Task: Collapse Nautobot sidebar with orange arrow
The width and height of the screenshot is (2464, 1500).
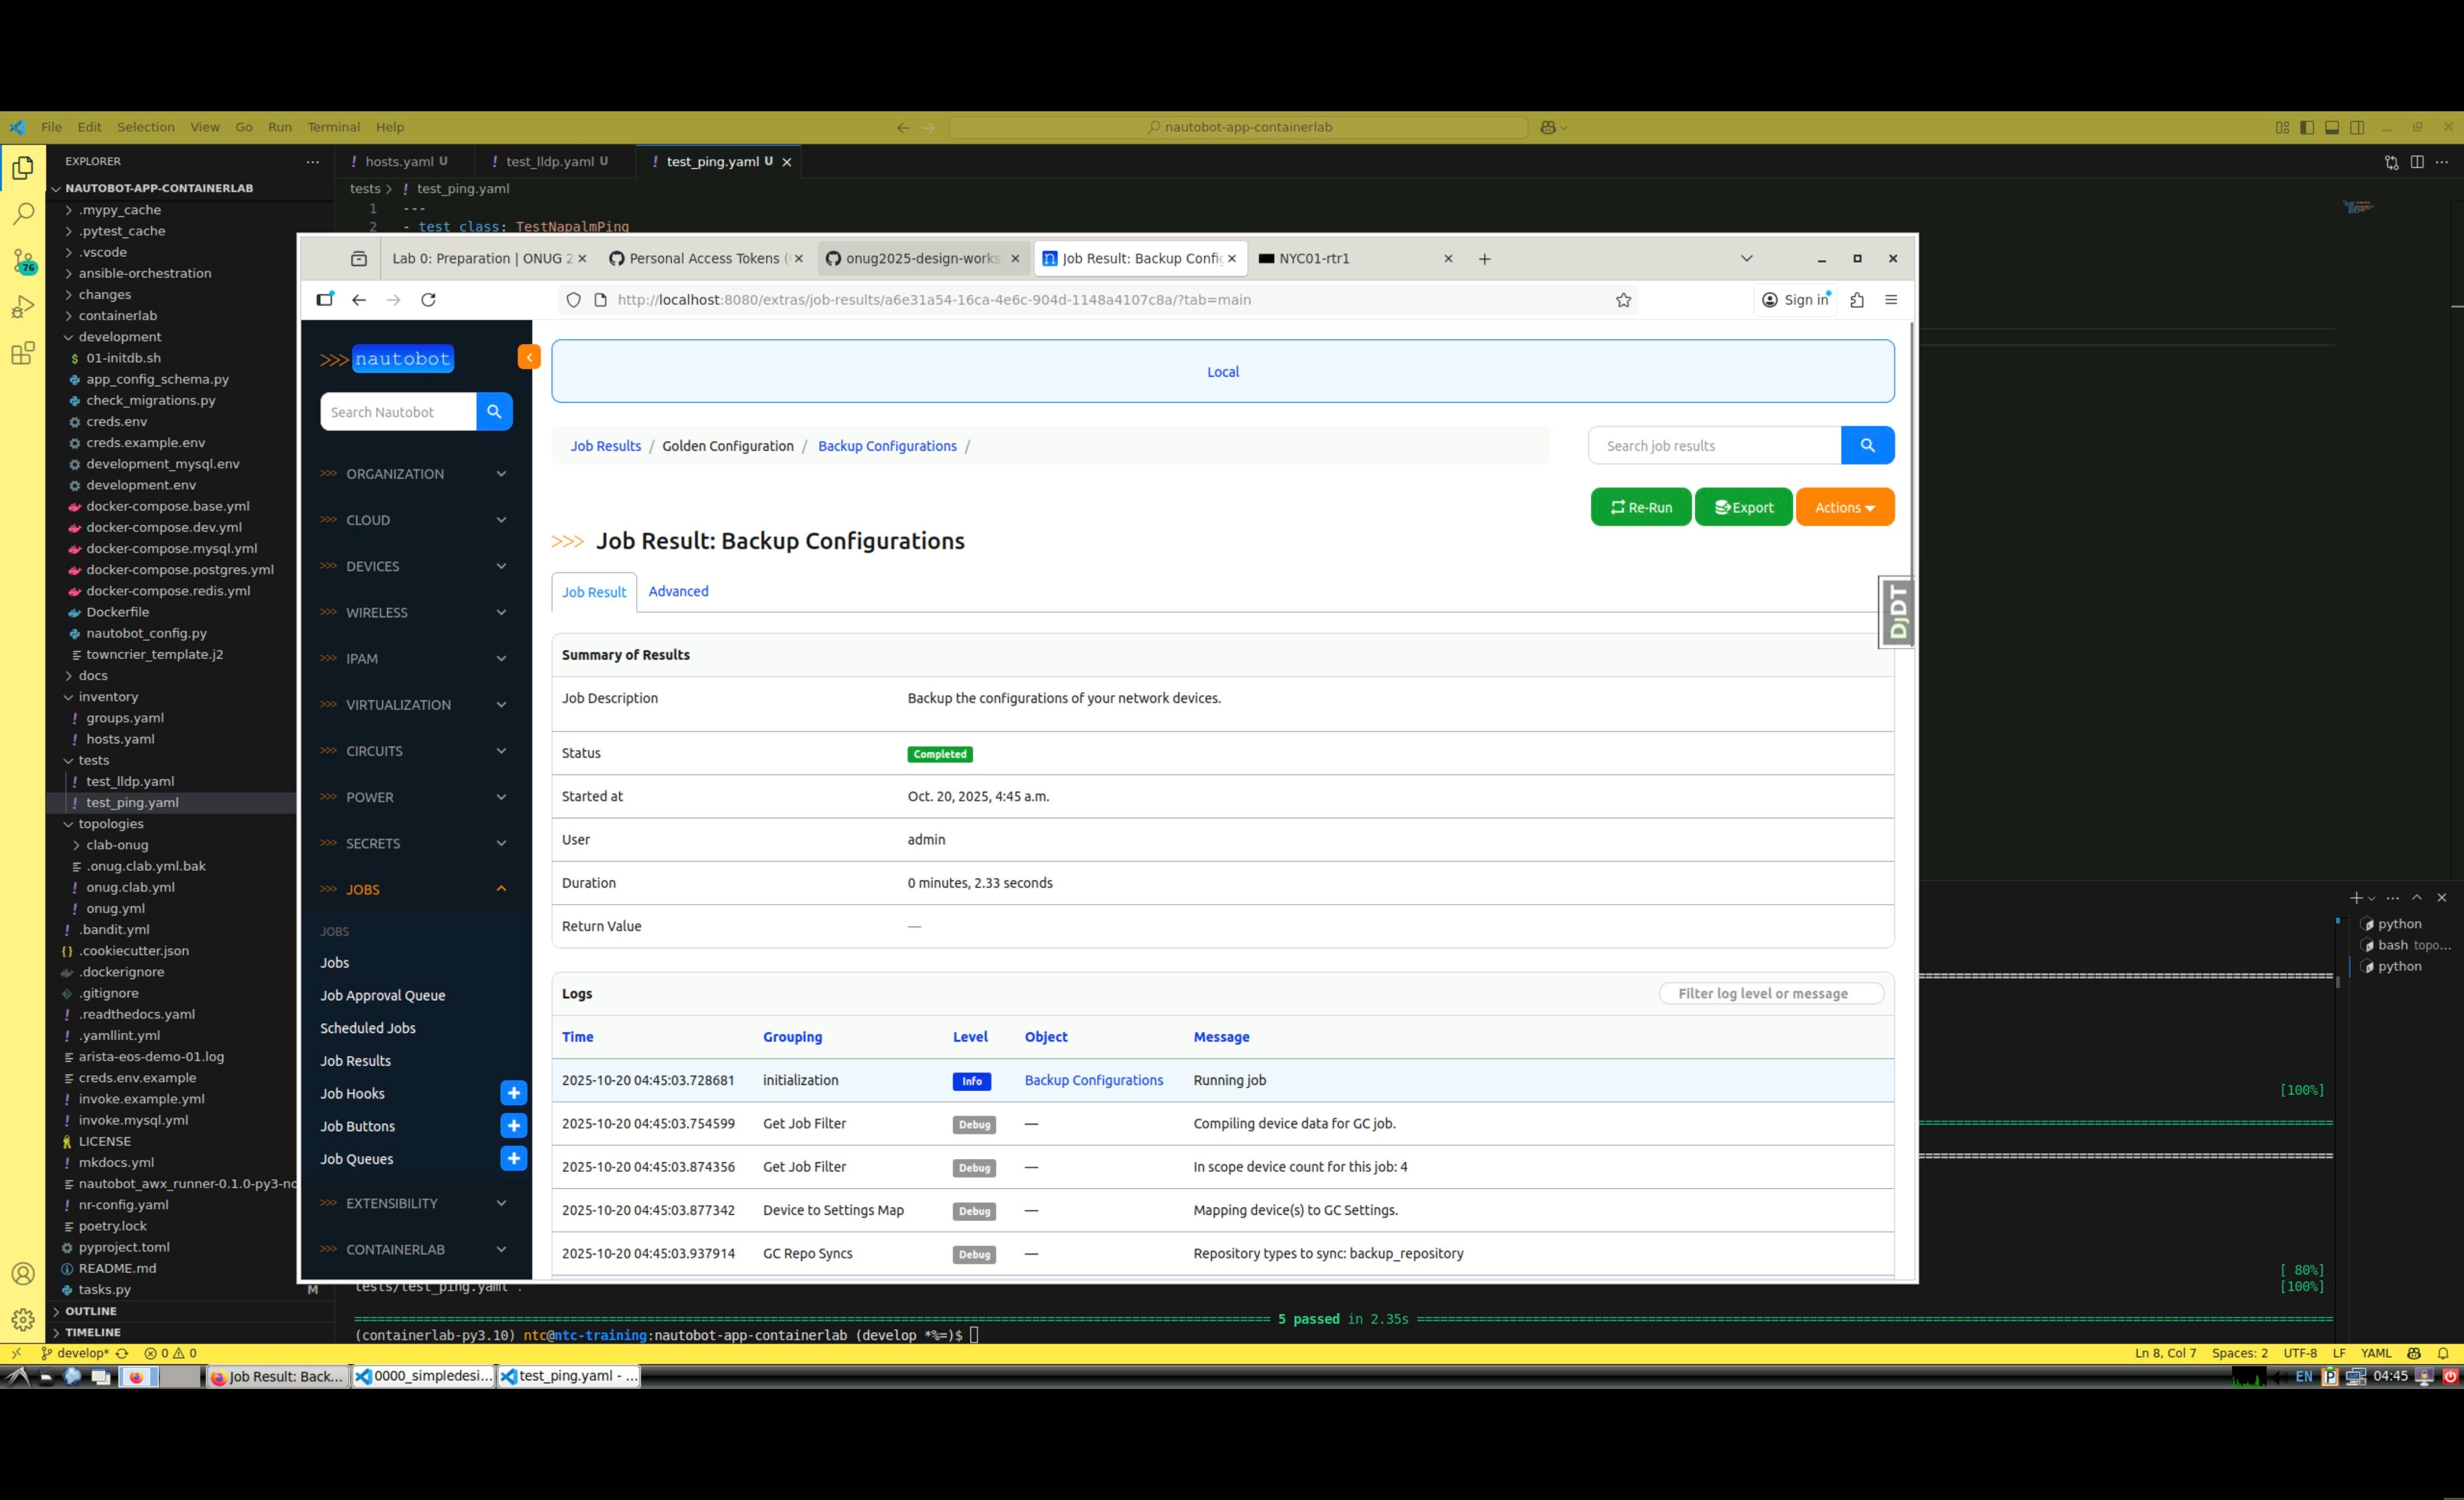Action: [529, 357]
